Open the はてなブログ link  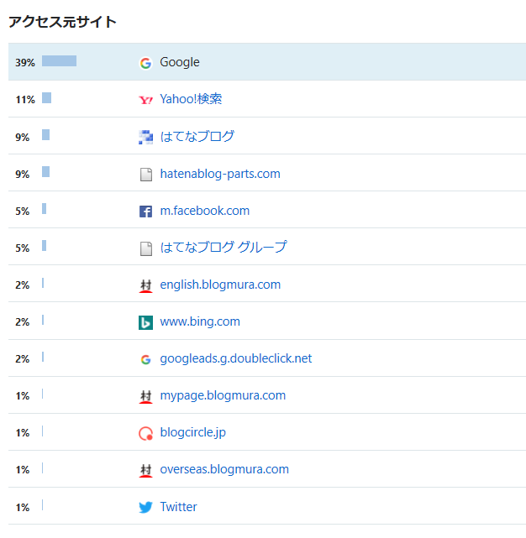coord(197,136)
